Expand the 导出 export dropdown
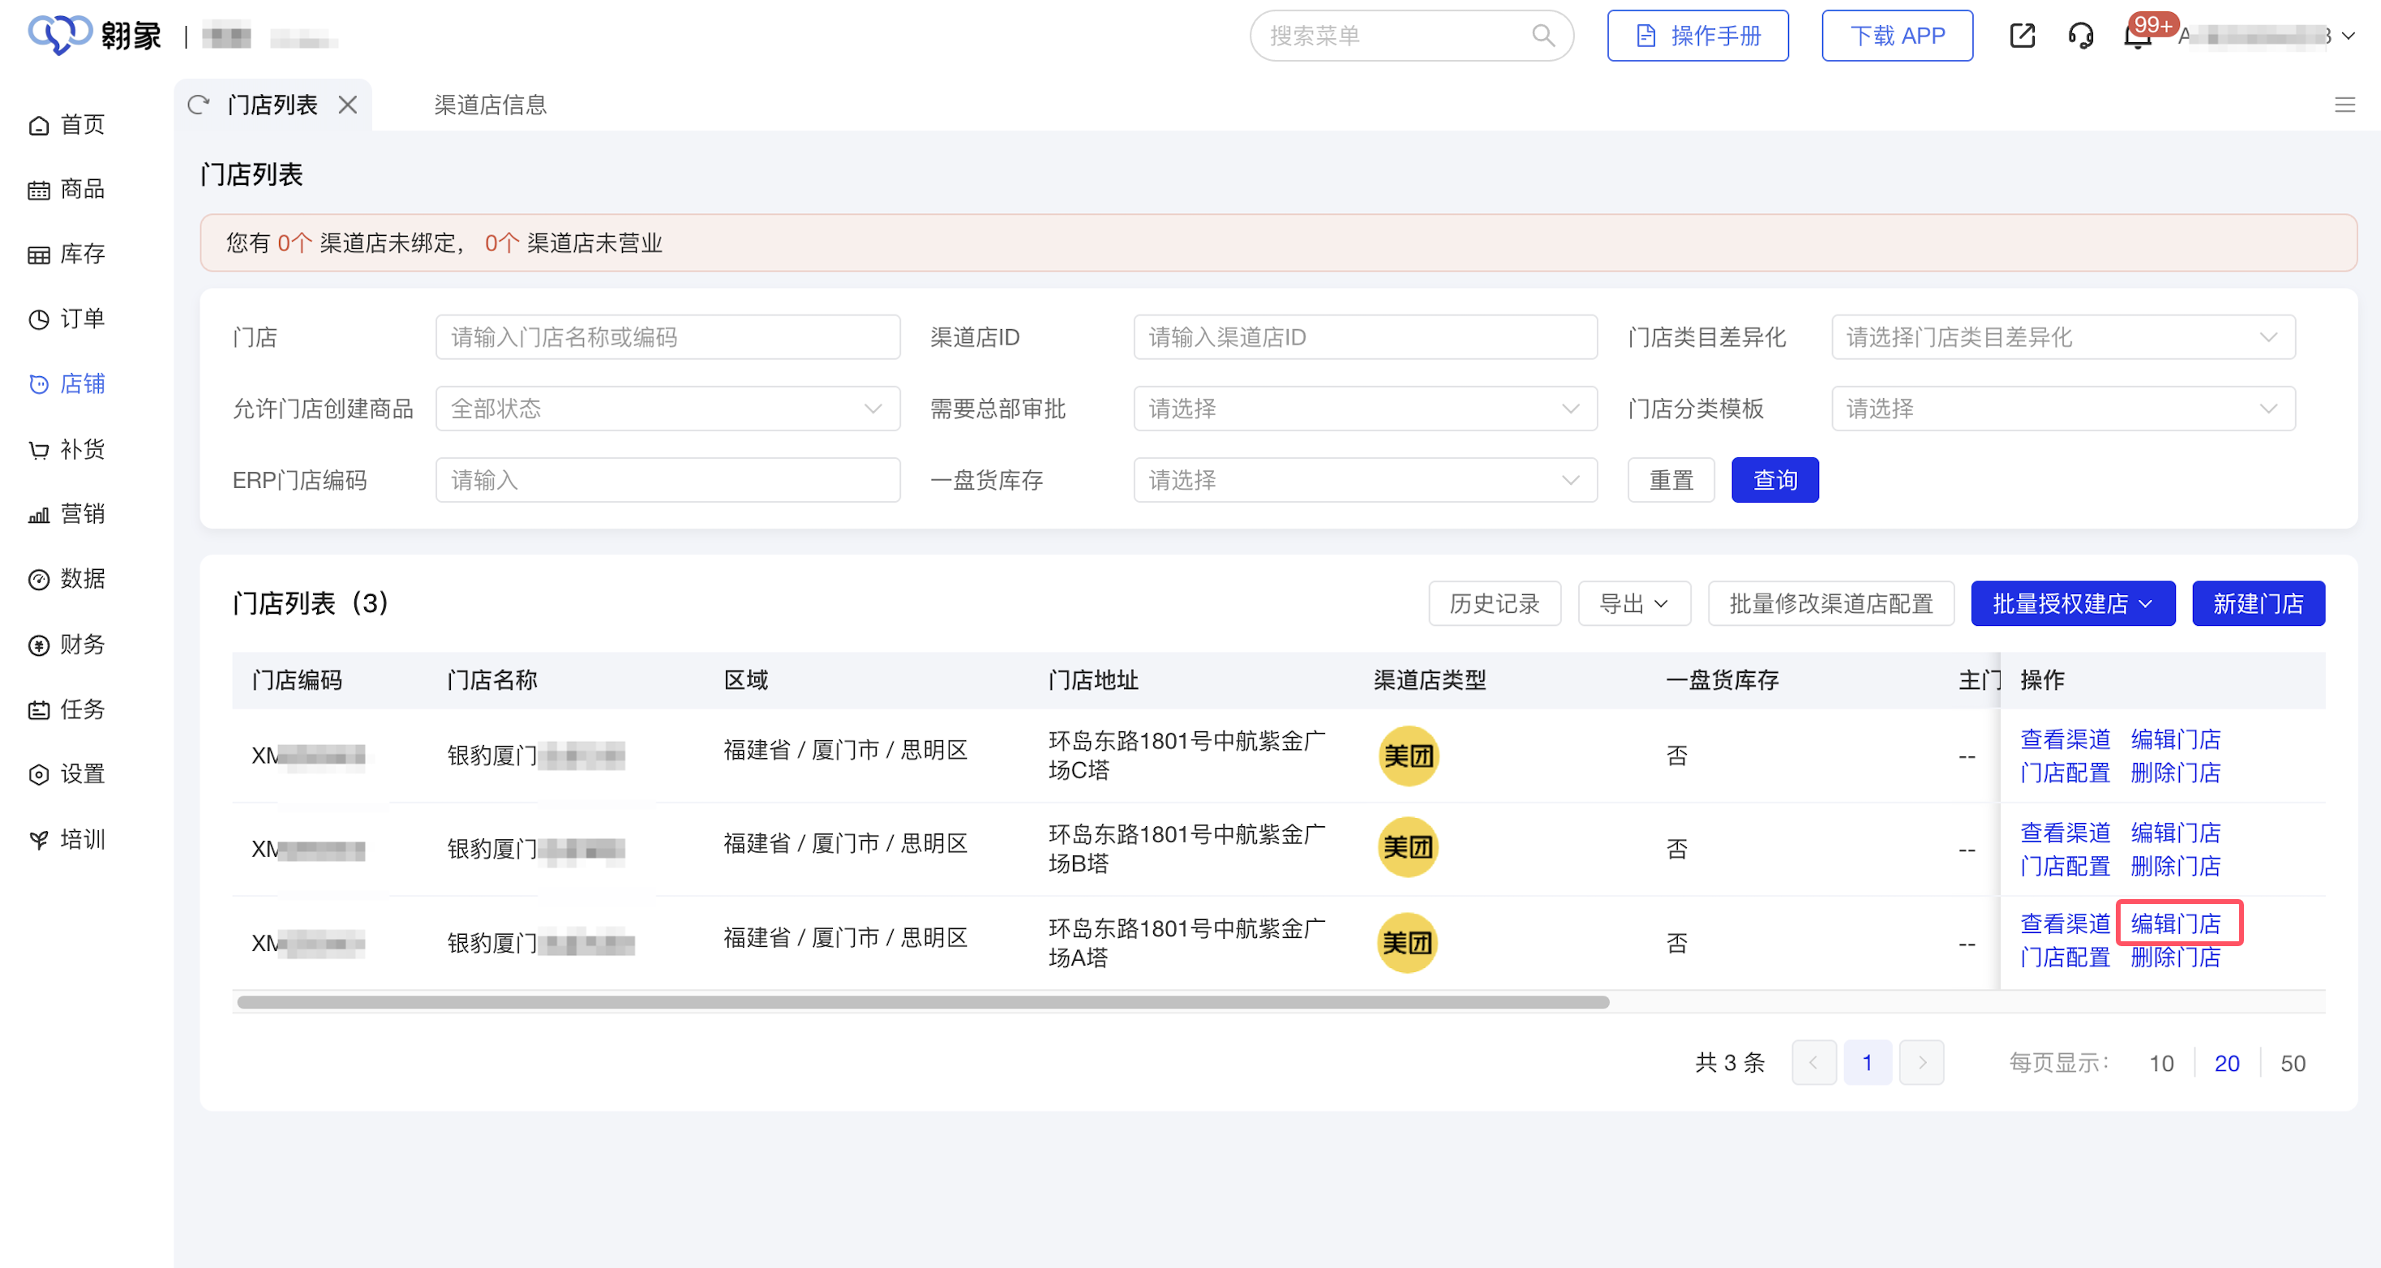2381x1268 pixels. pos(1634,602)
